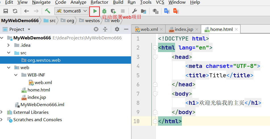Open the Help menu
This screenshot has width=270, height=139.
coord(195,2)
